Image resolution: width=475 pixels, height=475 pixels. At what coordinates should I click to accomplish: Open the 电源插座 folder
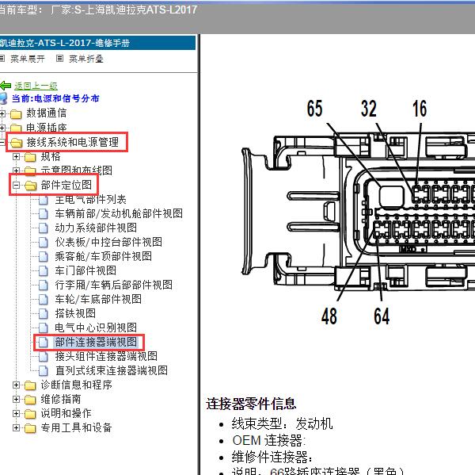(47, 128)
